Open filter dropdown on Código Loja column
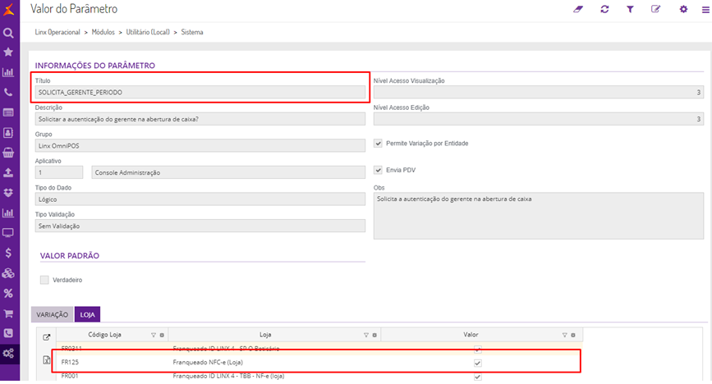712x384 pixels. pos(153,335)
